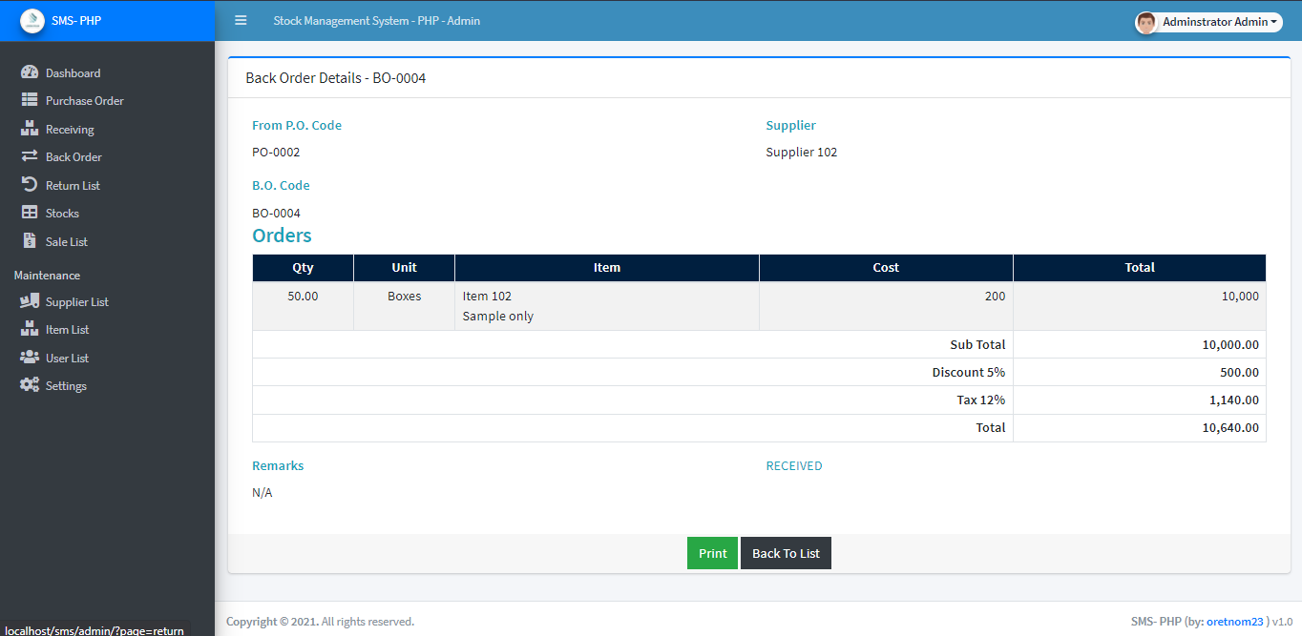
Task: Click the Back Order Details - BO-0004 heading
Action: click(336, 78)
